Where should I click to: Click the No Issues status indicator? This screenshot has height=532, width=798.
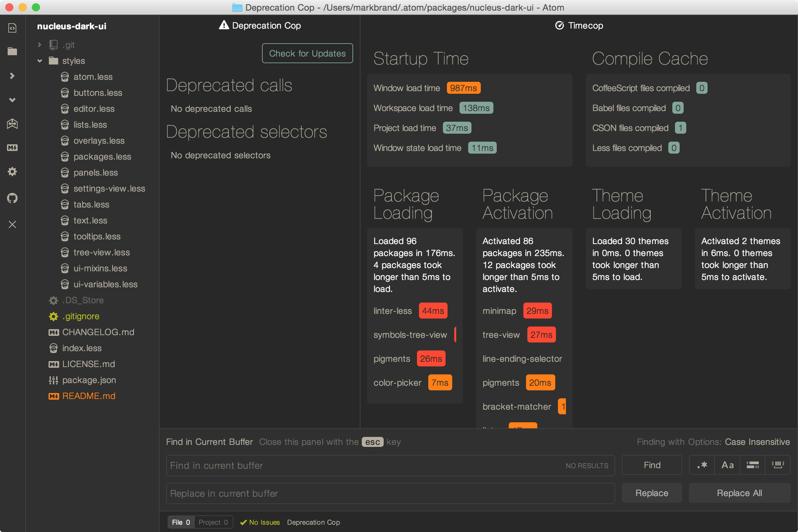coord(260,522)
